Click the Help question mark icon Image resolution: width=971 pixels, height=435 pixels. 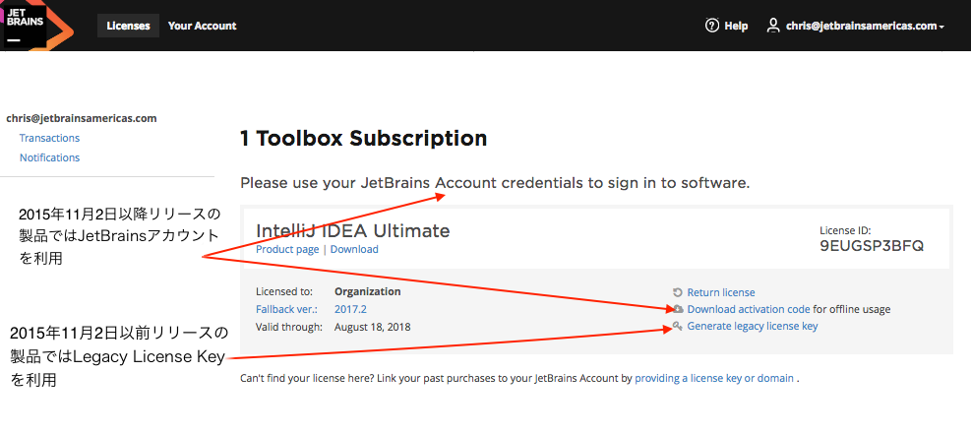pos(711,26)
